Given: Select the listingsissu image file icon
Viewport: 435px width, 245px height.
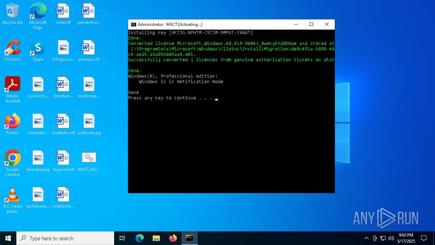Looking at the screenshot, I should 63,51.
